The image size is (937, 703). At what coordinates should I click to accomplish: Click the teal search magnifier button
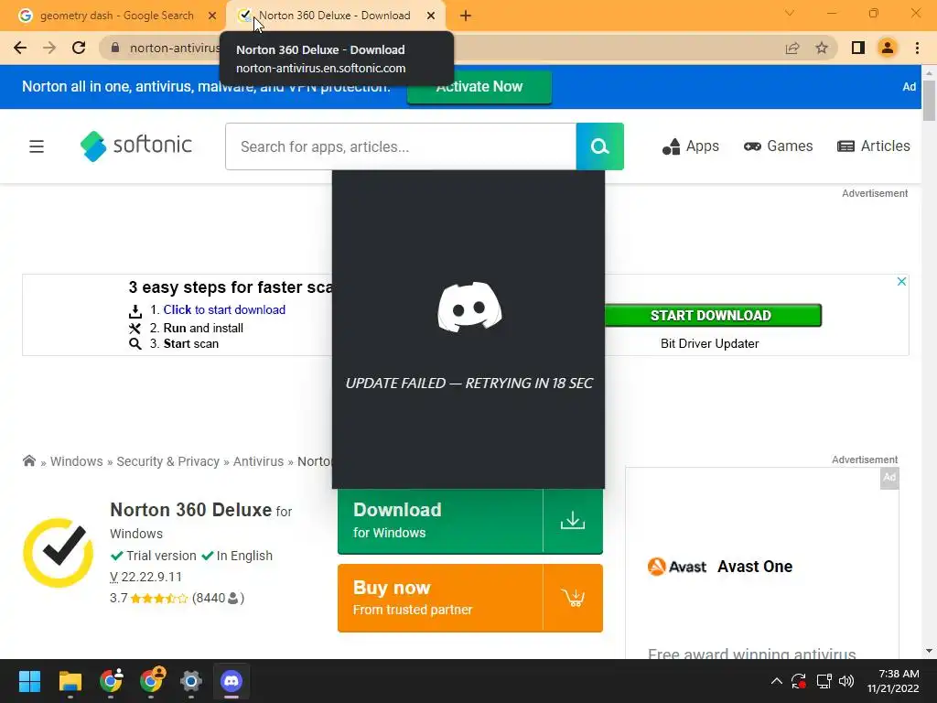pos(600,146)
